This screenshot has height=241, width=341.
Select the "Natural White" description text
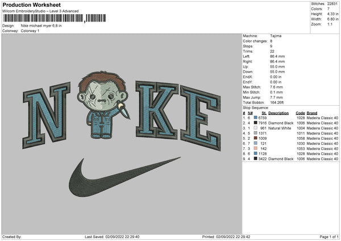[x=280, y=128]
